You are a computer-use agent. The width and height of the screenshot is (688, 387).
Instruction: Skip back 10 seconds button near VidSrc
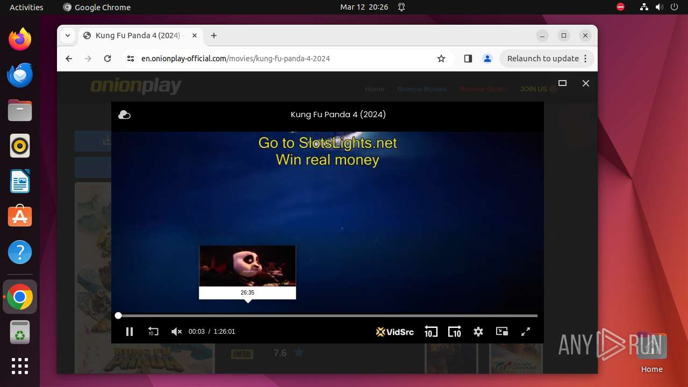(431, 332)
